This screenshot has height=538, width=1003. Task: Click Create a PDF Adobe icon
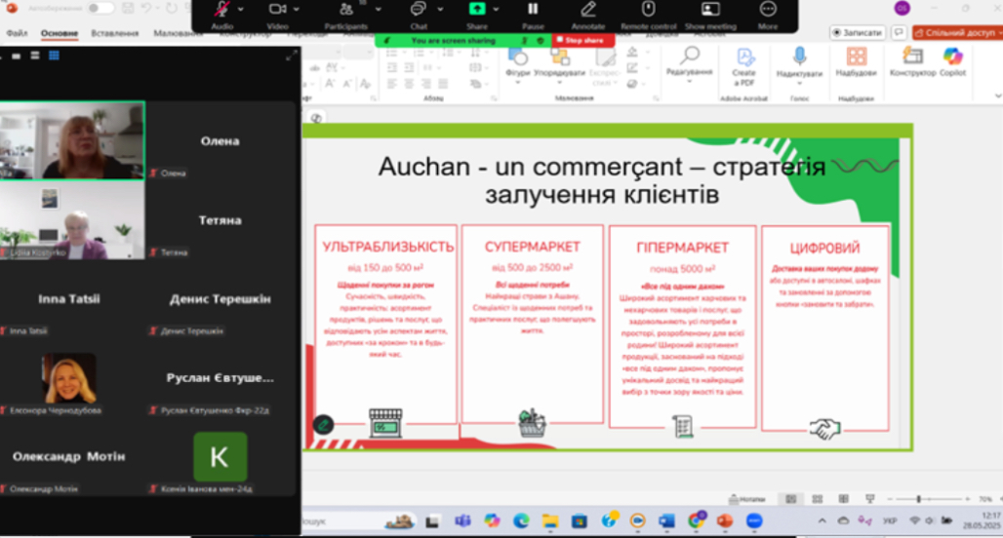click(743, 67)
